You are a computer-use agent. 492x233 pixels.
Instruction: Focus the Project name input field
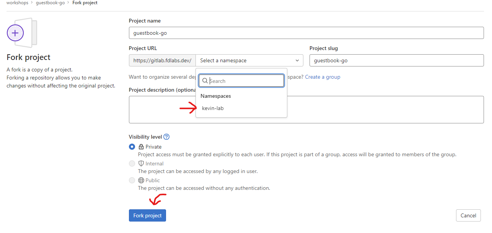306,33
